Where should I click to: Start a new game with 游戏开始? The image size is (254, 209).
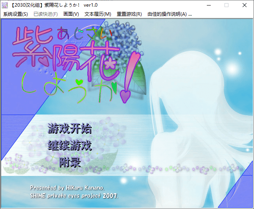click(x=70, y=129)
